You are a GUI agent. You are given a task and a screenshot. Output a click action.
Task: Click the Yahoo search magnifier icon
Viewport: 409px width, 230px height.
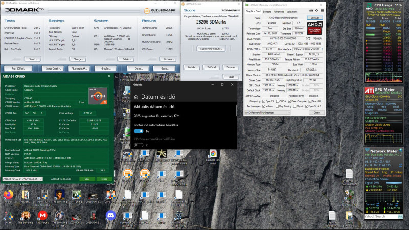tap(400, 216)
